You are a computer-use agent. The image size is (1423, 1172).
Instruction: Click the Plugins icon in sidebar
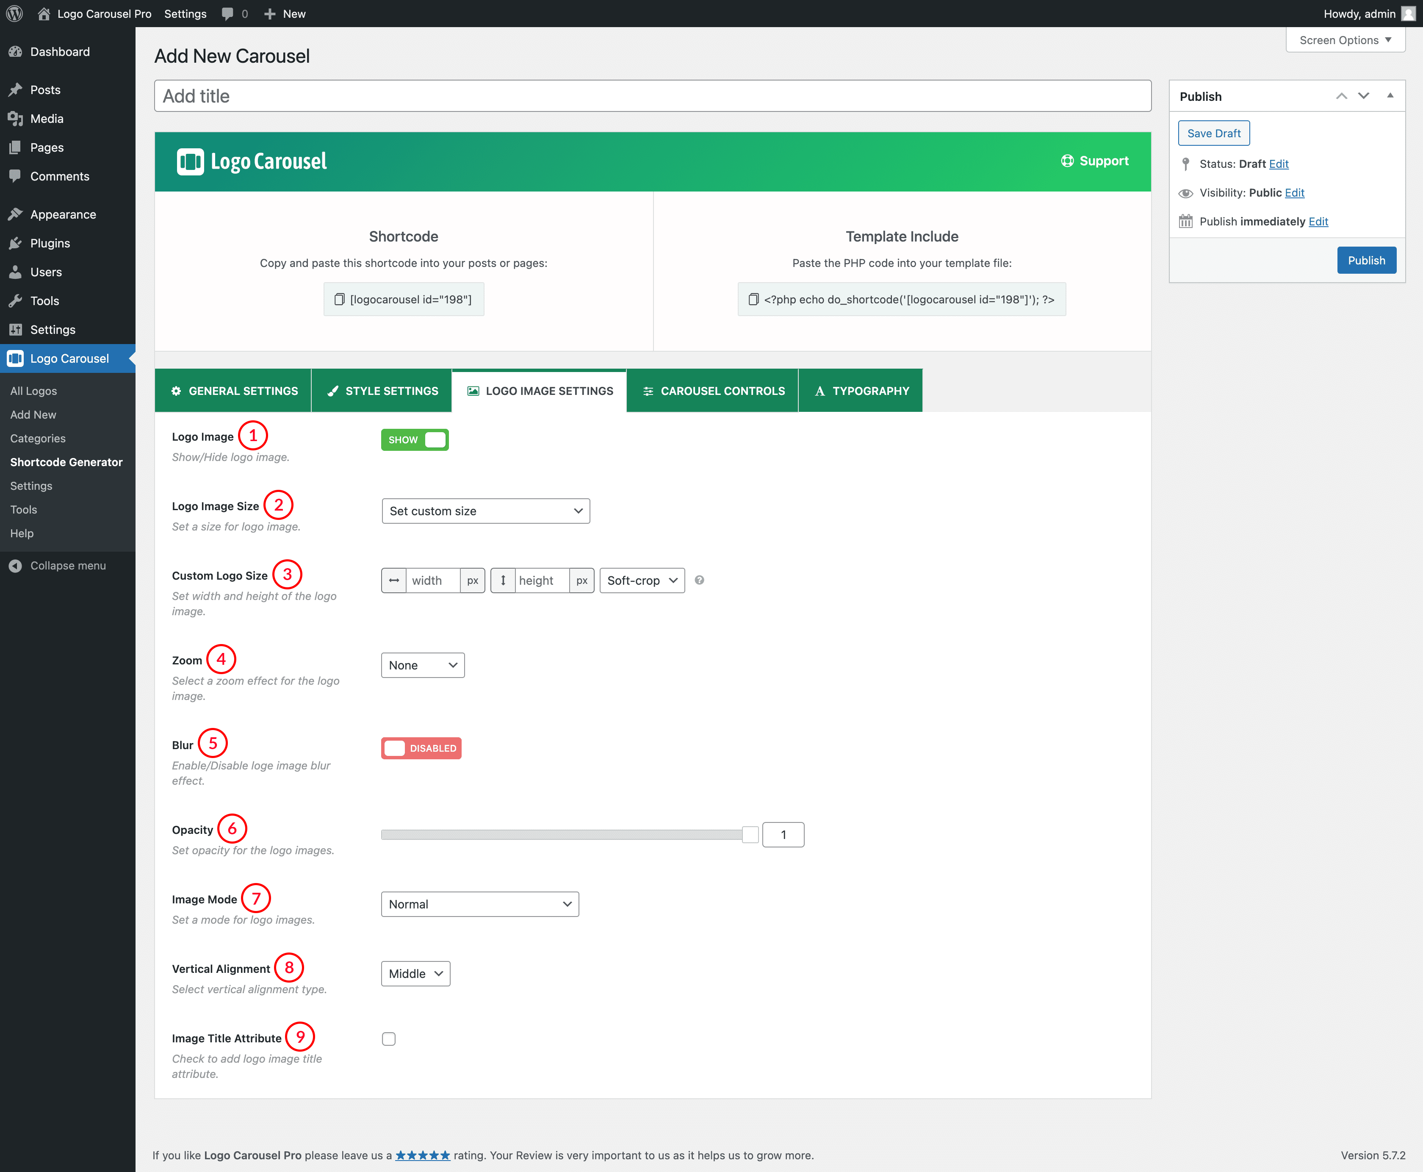[15, 243]
